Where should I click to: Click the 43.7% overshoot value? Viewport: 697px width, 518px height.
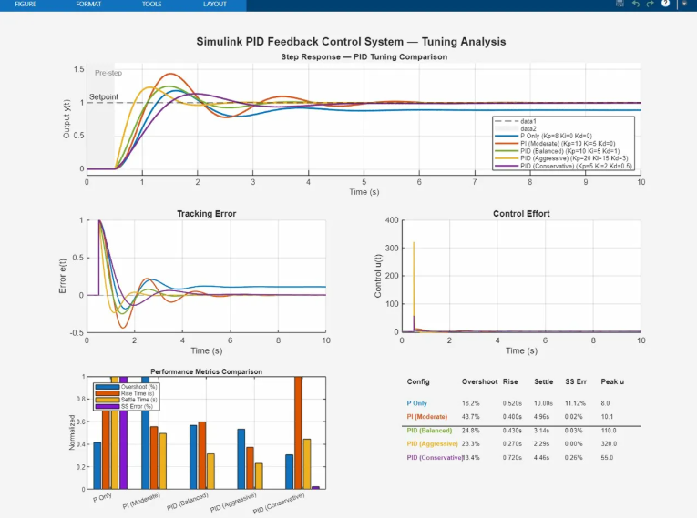tap(471, 417)
